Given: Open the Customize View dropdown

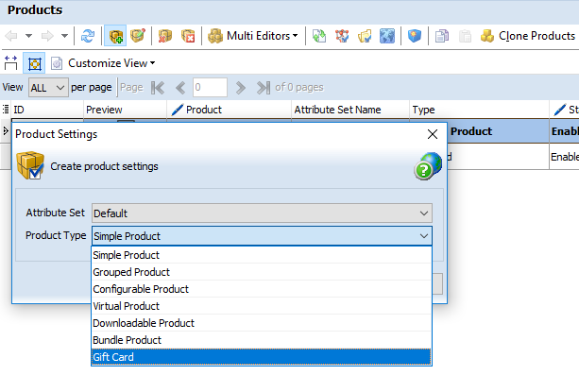Looking at the screenshot, I should [111, 63].
